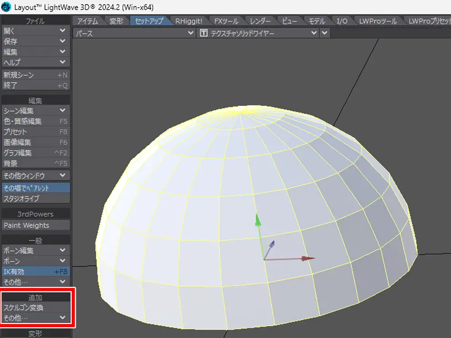Click 新規シーン to create scene

pyautogui.click(x=36, y=75)
